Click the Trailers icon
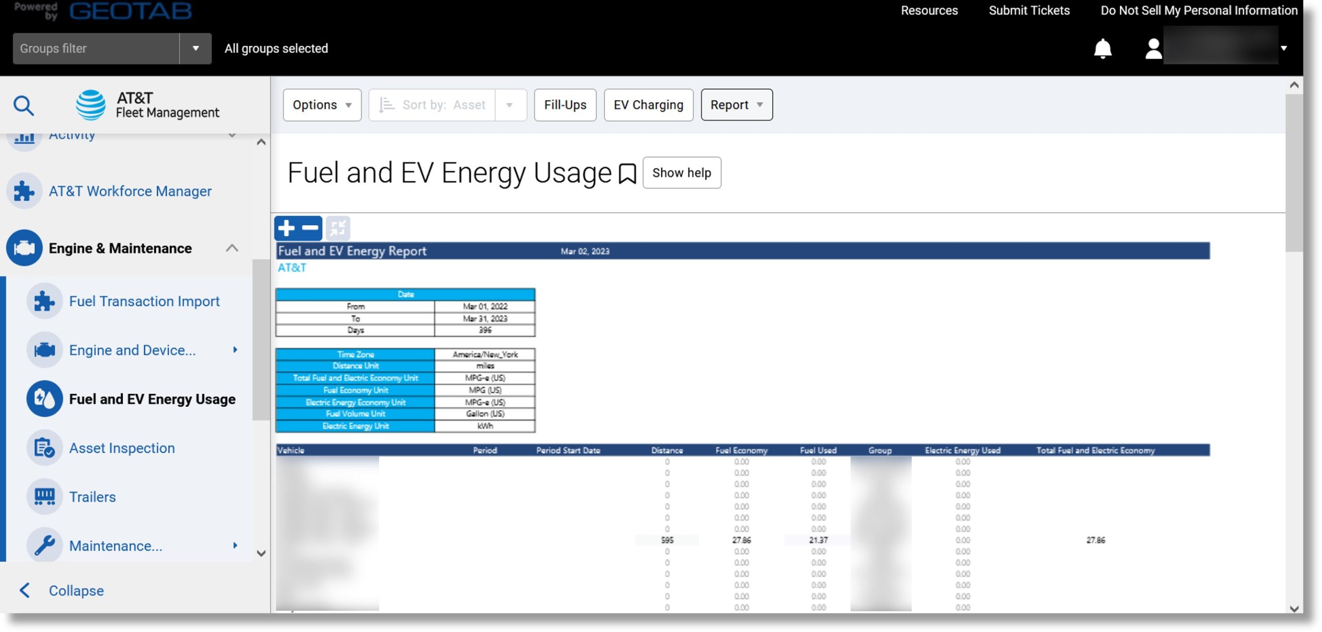This screenshot has height=632, width=1322. (44, 497)
